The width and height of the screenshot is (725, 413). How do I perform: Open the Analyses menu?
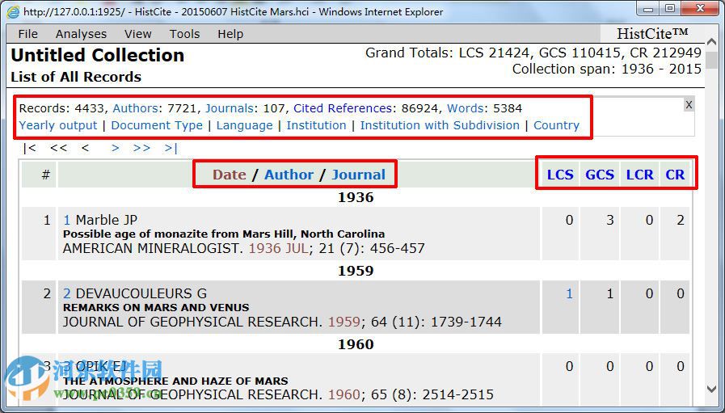pyautogui.click(x=81, y=34)
